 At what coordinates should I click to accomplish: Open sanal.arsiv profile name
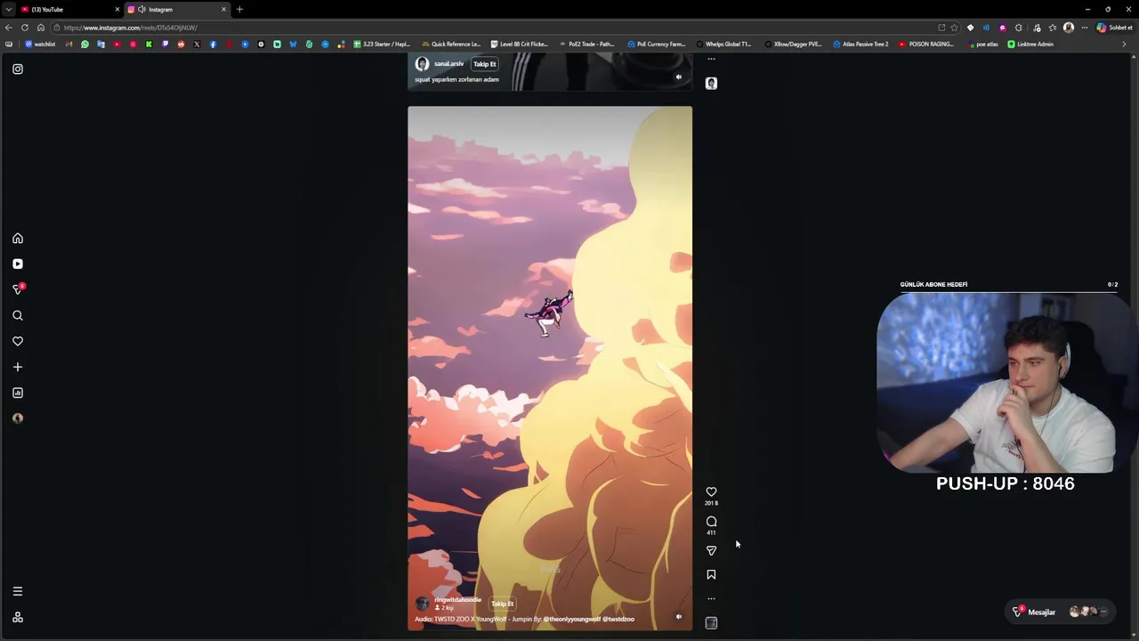[448, 64]
